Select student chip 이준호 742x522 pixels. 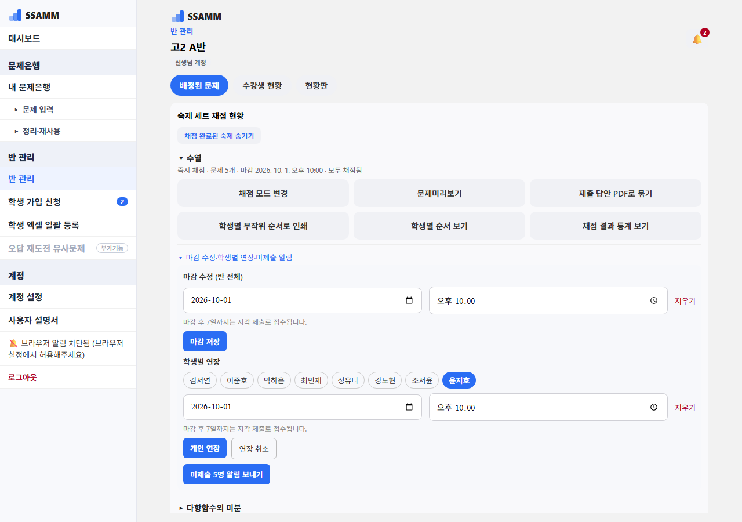237,380
